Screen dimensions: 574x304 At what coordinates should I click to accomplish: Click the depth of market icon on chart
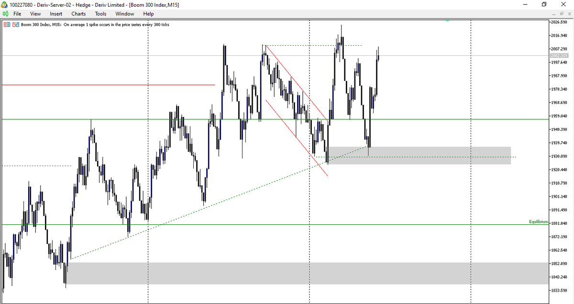tap(15, 24)
